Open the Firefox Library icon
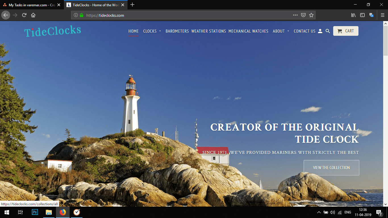The image size is (388, 218). coord(353,15)
